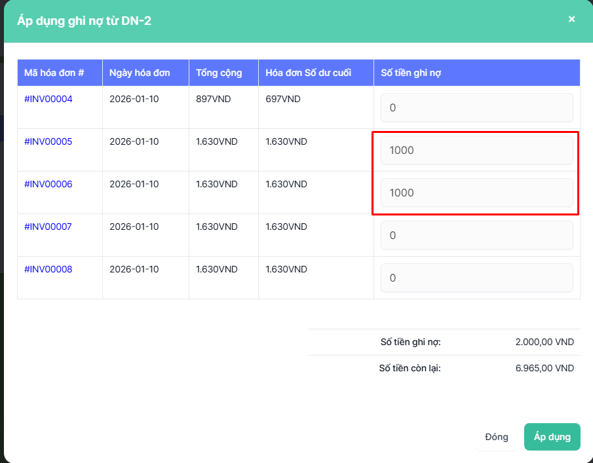593x463 pixels.
Task: Close the dialog with the X icon
Action: (571, 20)
